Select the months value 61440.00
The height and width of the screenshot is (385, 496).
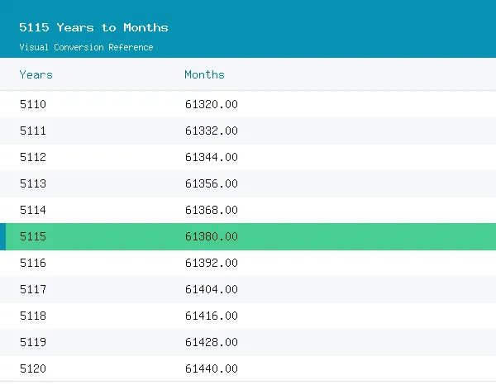(x=212, y=368)
